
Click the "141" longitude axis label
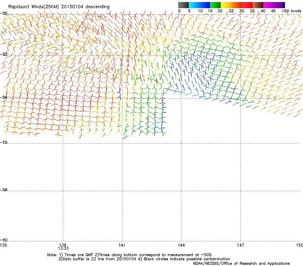122,245
